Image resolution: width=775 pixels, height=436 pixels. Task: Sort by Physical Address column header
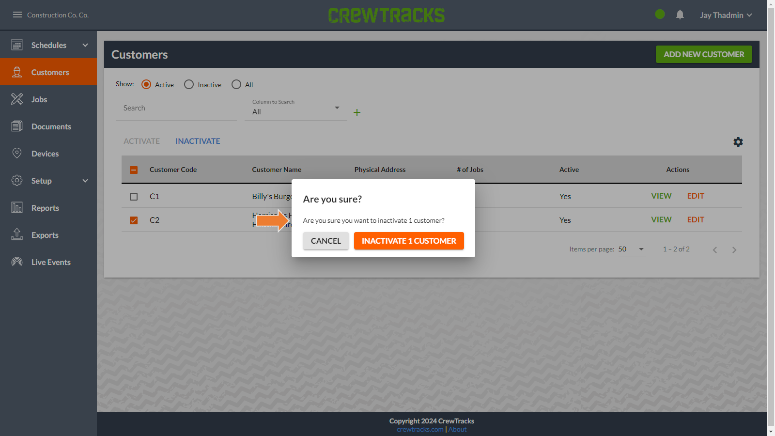pyautogui.click(x=380, y=170)
